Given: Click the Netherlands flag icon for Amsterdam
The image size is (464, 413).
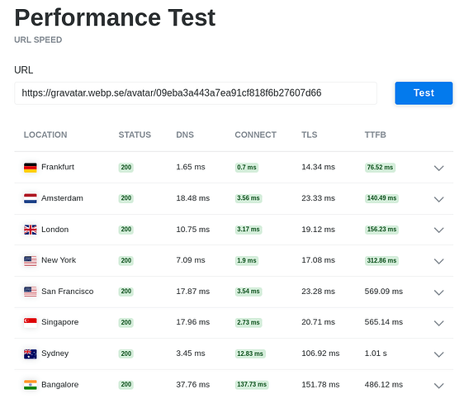Looking at the screenshot, I should point(31,198).
